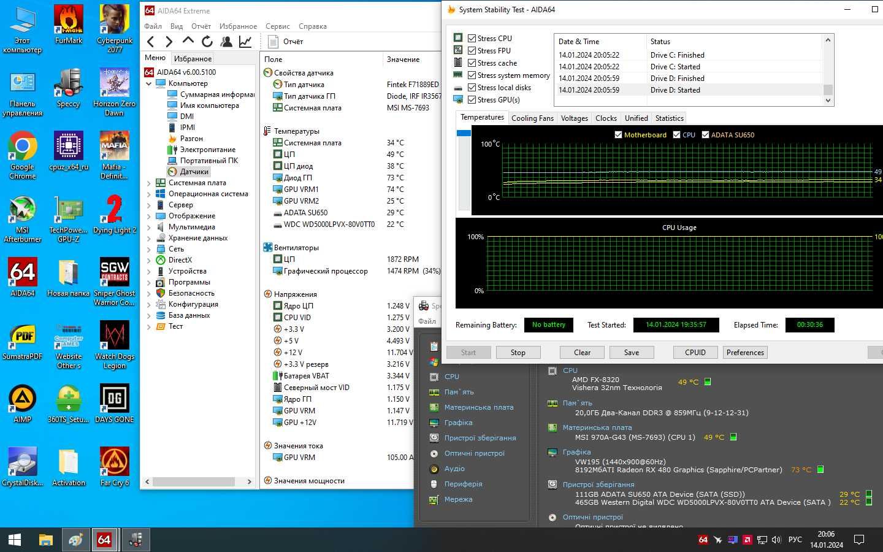The image size is (883, 552).
Task: Expand Системная плата tree node
Action: click(x=148, y=183)
